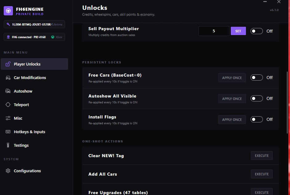Click the license key icon
Viewport: 290px width, 195px height.
8,24
